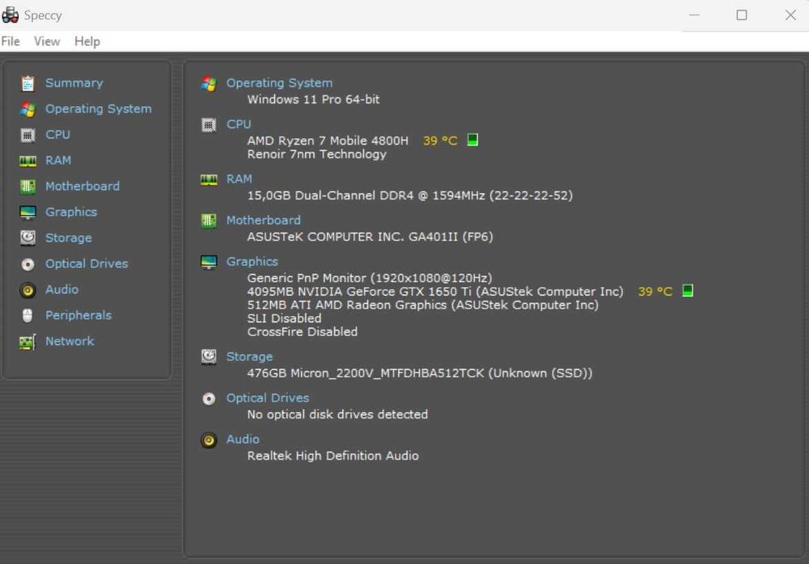Open the Help menu
The image size is (809, 564).
click(87, 41)
